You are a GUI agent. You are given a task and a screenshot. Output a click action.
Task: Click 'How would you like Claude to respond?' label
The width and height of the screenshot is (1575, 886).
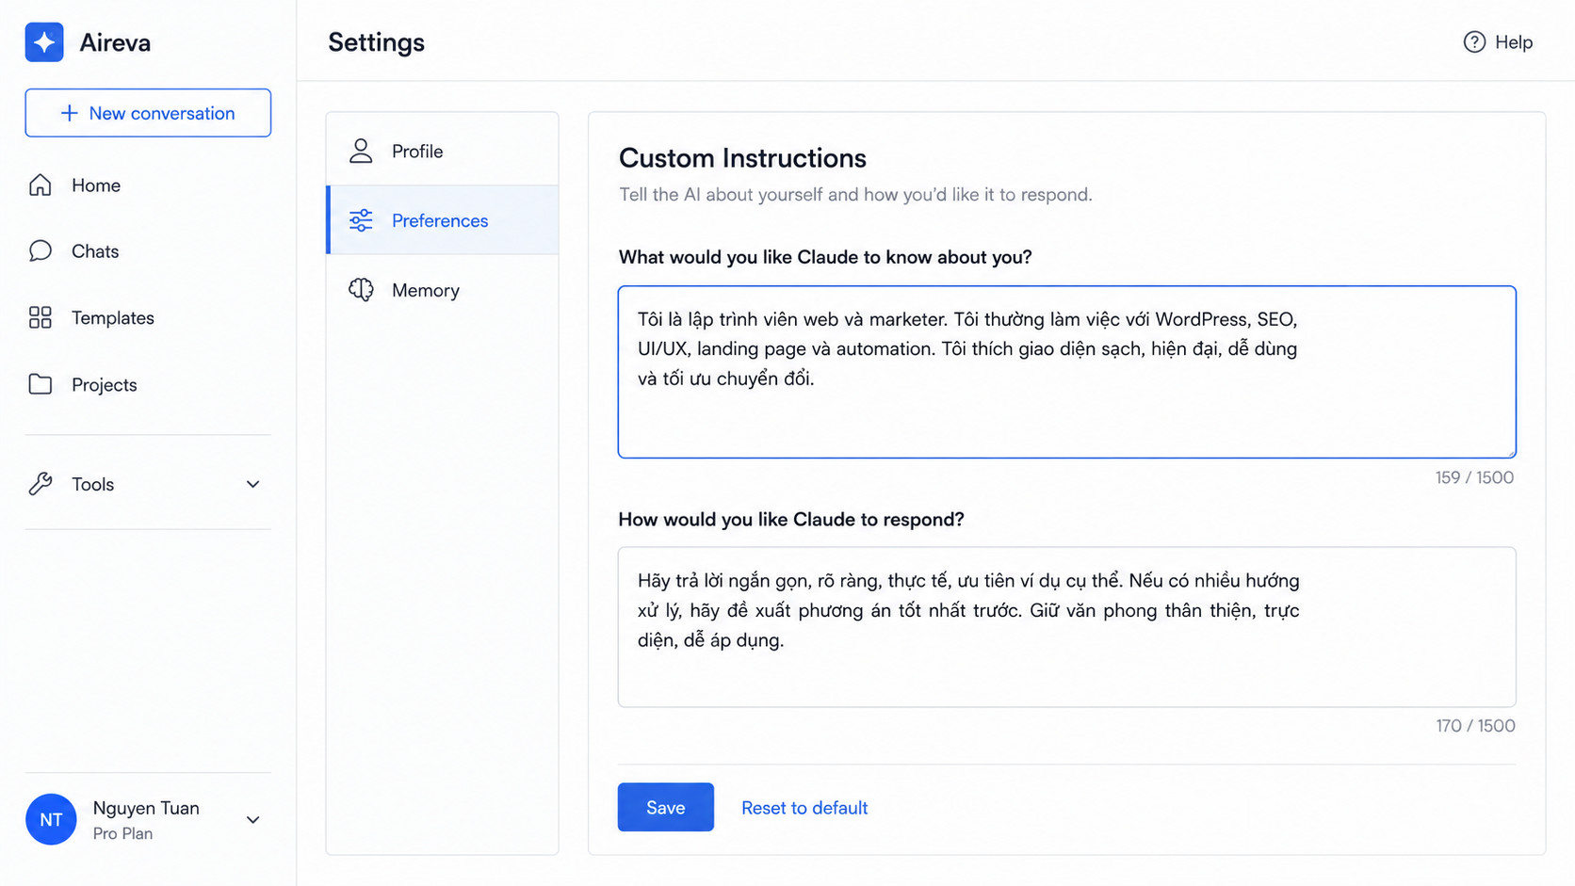(791, 520)
